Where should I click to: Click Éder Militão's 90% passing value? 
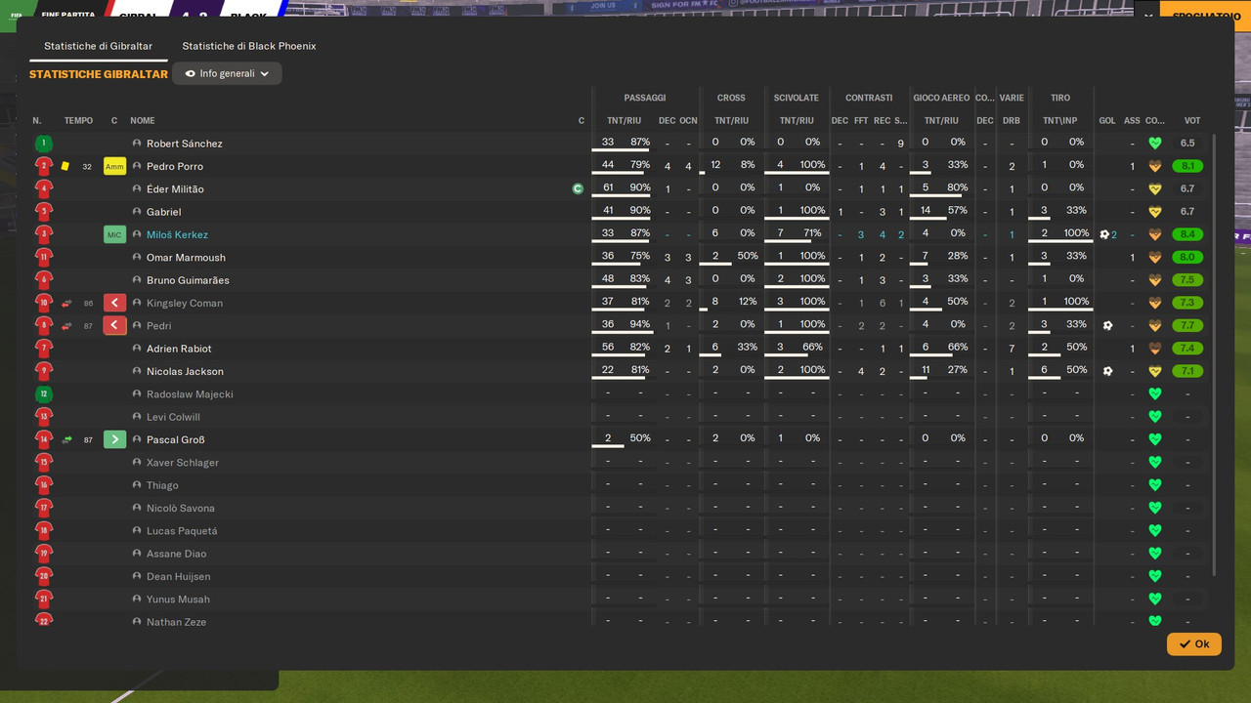[x=640, y=187]
